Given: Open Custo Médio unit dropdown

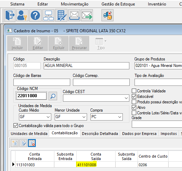Looking at the screenshot, I should pos(48,117).
